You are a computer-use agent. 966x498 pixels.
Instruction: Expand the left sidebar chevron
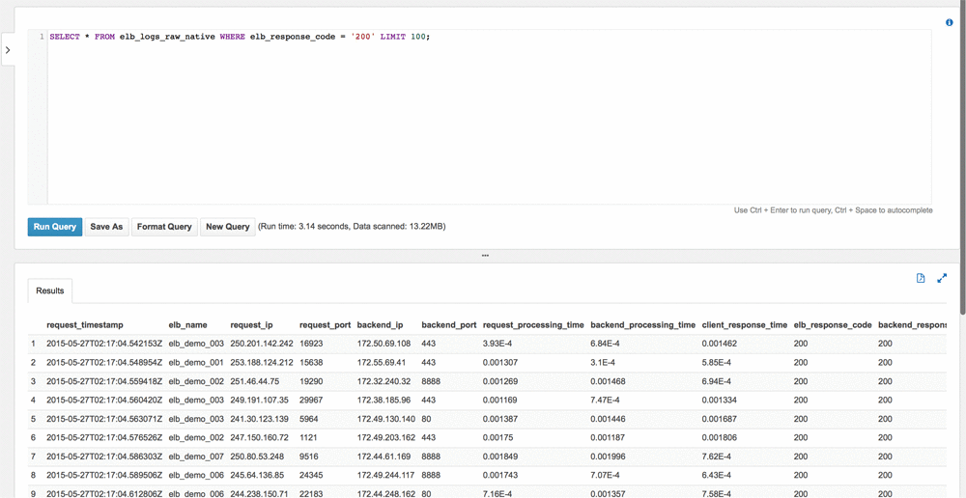point(8,50)
